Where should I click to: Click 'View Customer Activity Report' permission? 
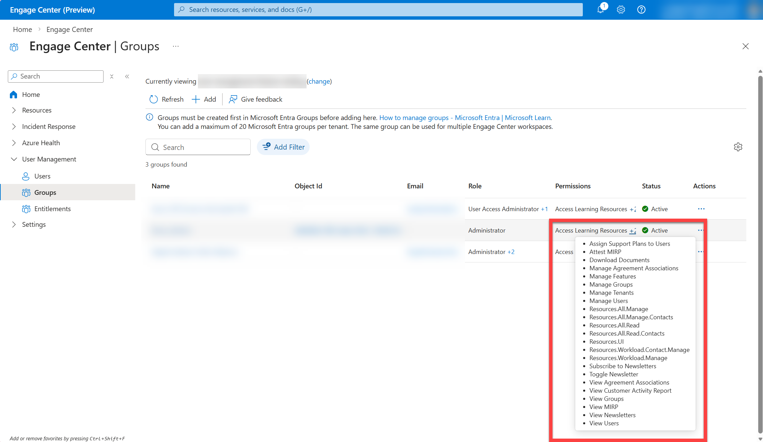point(630,391)
